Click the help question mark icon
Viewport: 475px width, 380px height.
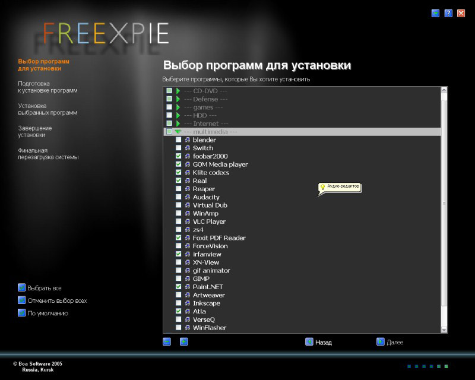click(448, 13)
